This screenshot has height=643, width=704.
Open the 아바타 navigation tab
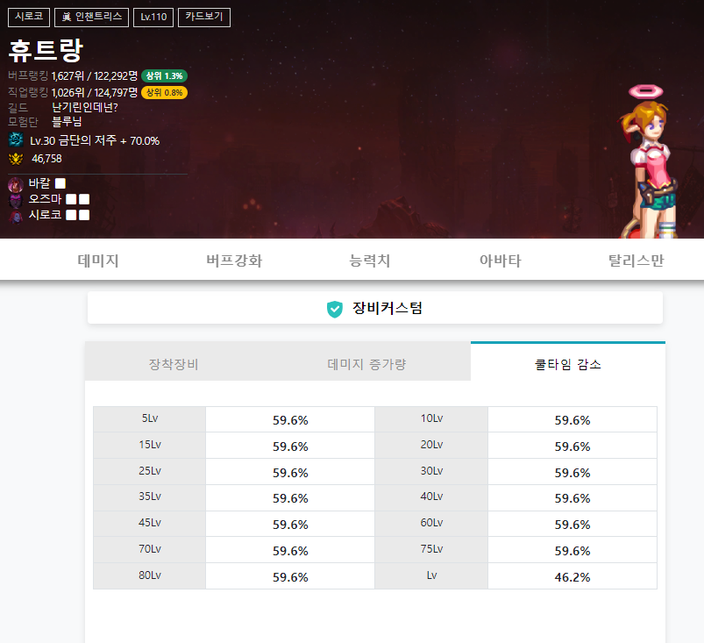500,261
